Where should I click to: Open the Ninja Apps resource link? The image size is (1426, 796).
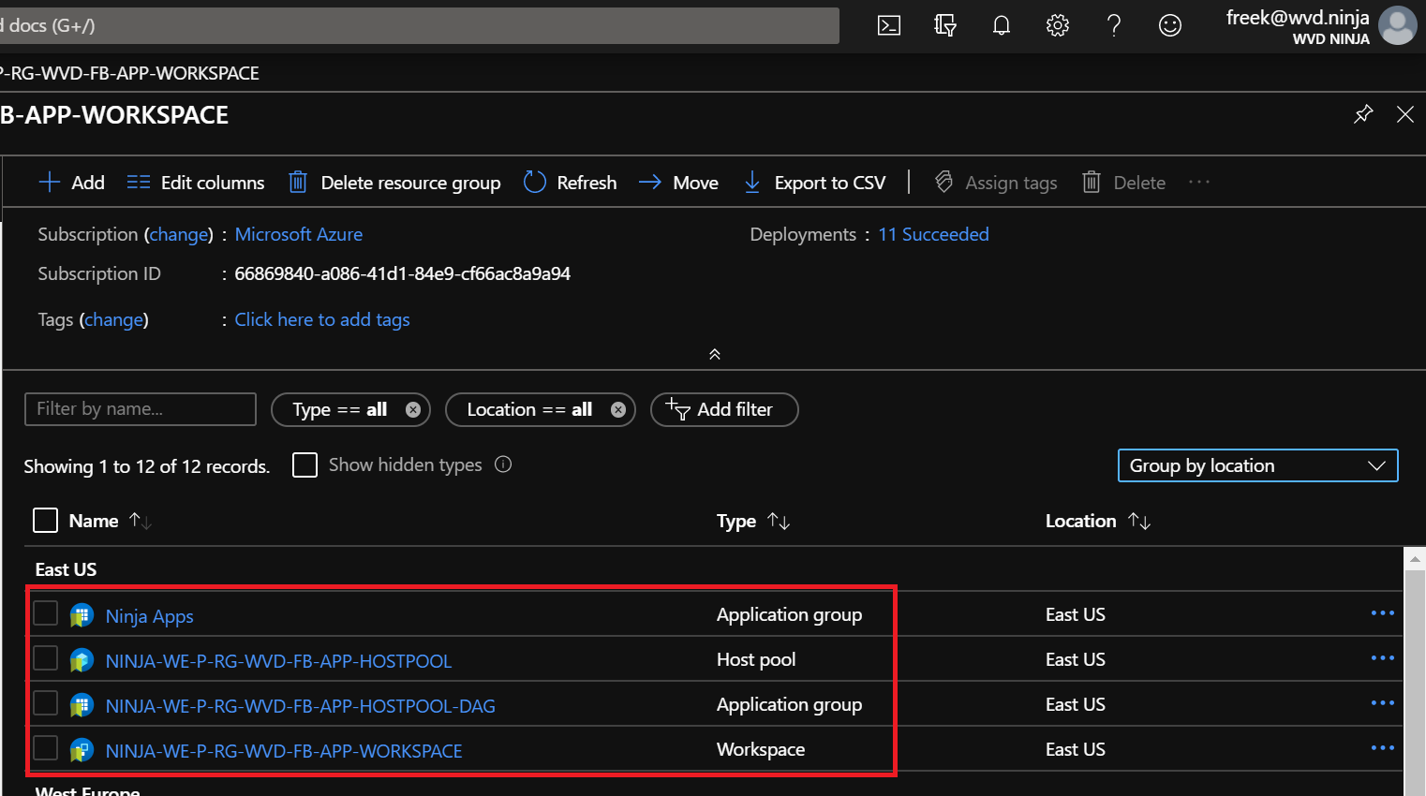tap(149, 616)
